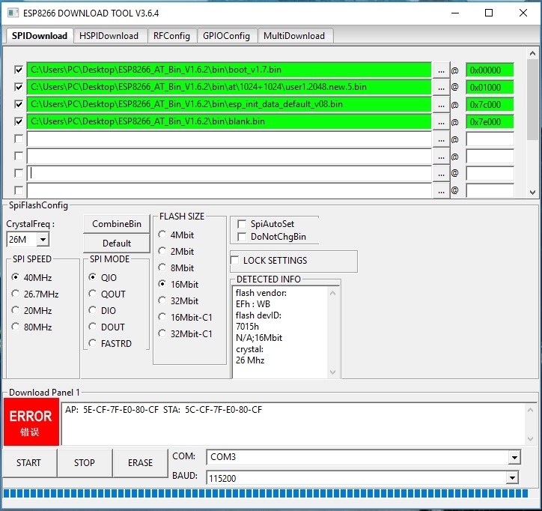Image resolution: width=542 pixels, height=511 pixels.
Task: Click the '7015h' flash devID text
Action: (x=247, y=327)
